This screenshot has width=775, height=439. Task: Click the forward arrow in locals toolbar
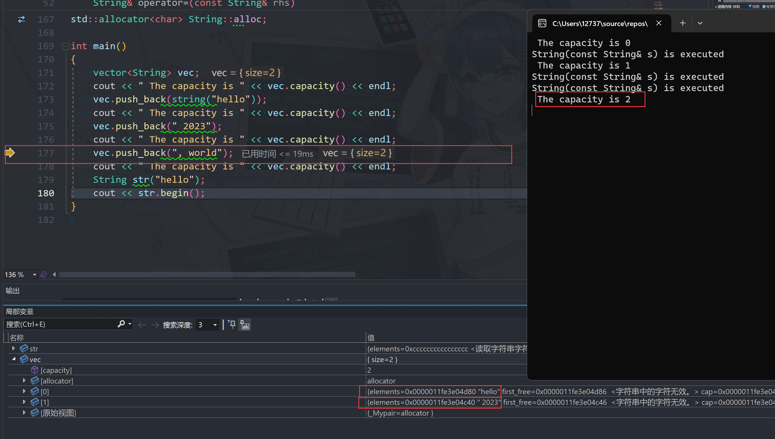coord(155,325)
